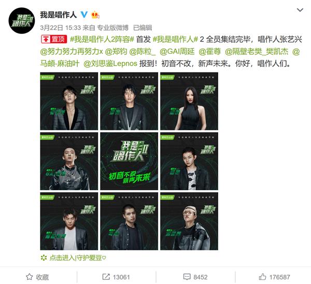
Task: Click the 我是唱作人 profile avatar
Action: [22, 20]
